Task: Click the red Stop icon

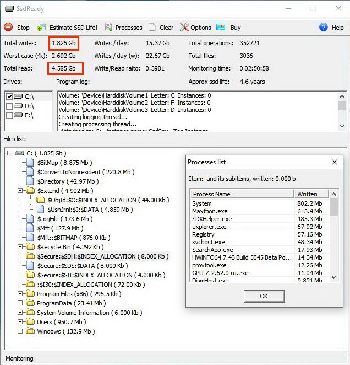Action: click(x=9, y=28)
